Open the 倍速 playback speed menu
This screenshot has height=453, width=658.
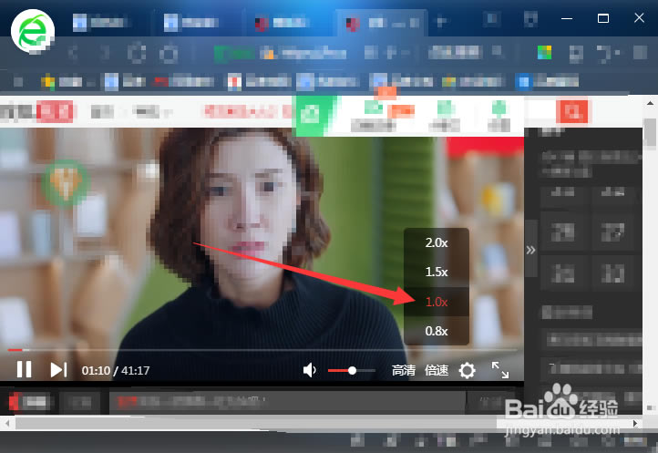click(437, 370)
